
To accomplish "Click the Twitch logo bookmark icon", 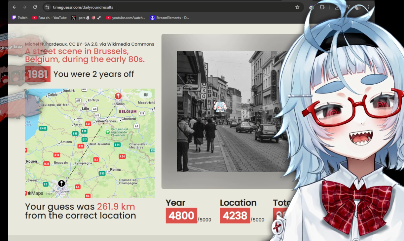I will pyautogui.click(x=14, y=18).
